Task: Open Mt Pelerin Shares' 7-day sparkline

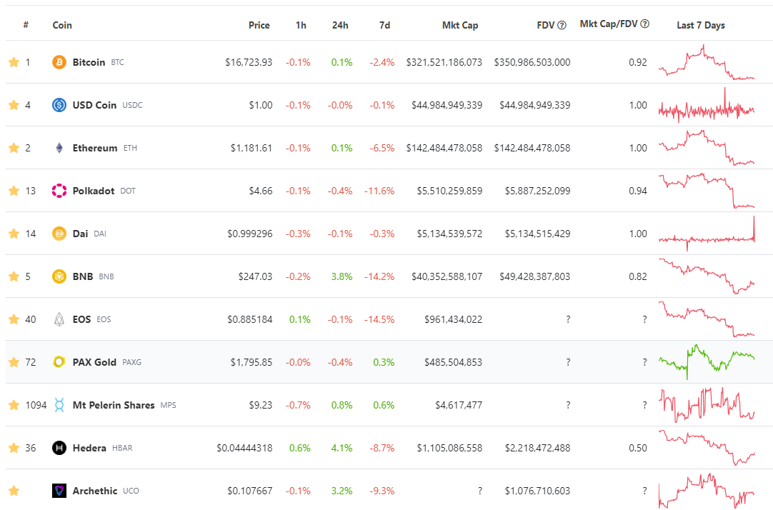Action: click(707, 405)
